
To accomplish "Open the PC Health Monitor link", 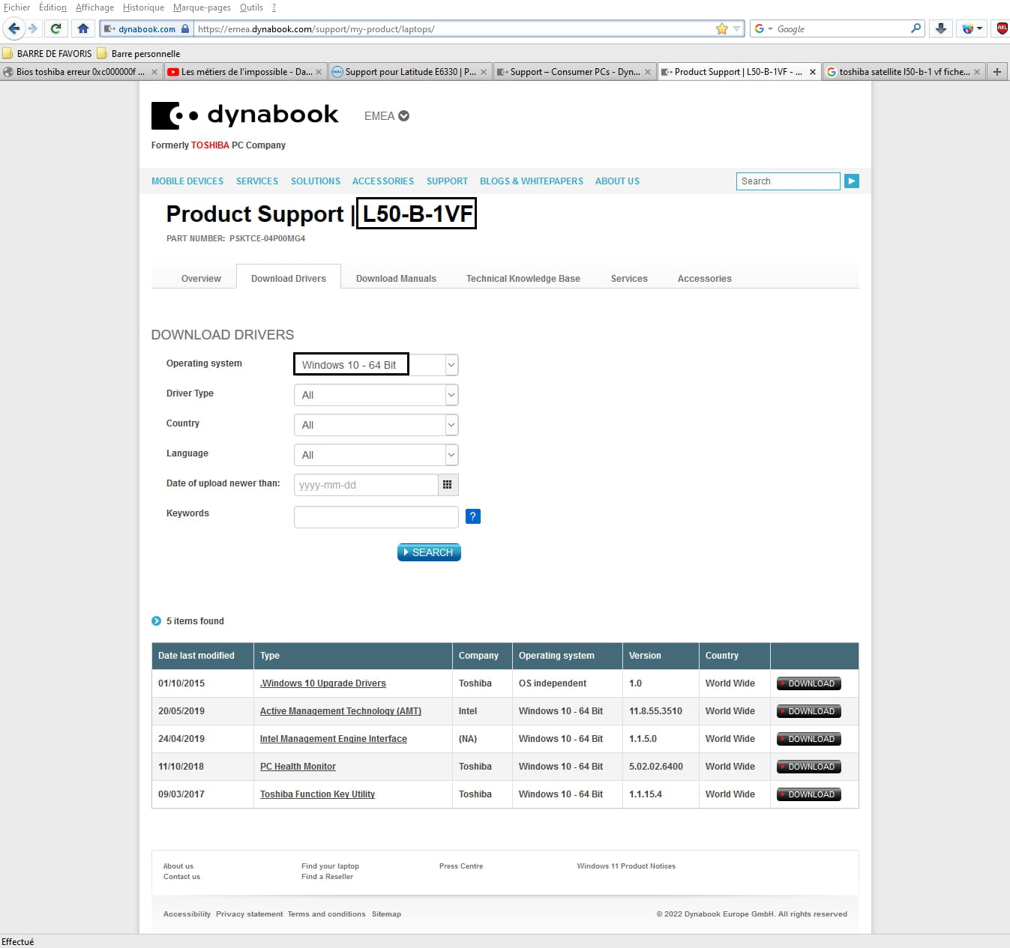I will [x=298, y=767].
